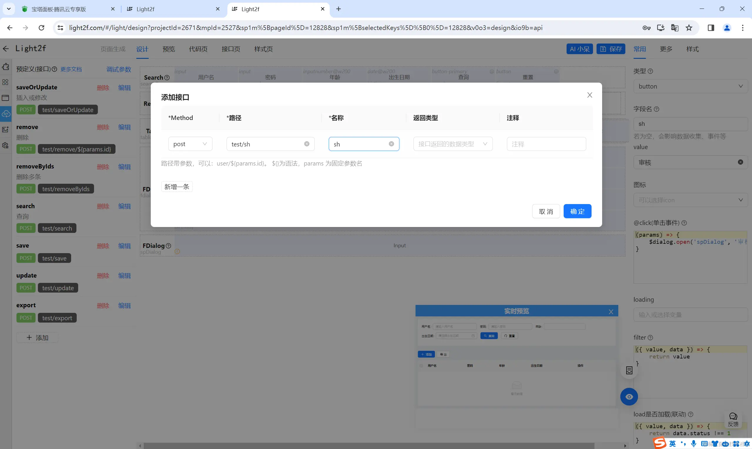
Task: Click the Search help question icon
Action: [x=167, y=78]
